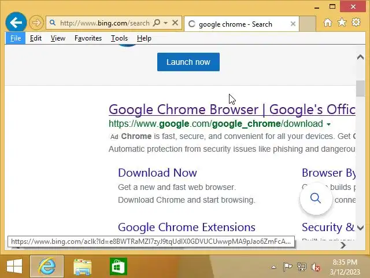Open the Help menu
The height and width of the screenshot is (278, 370).
click(x=144, y=38)
